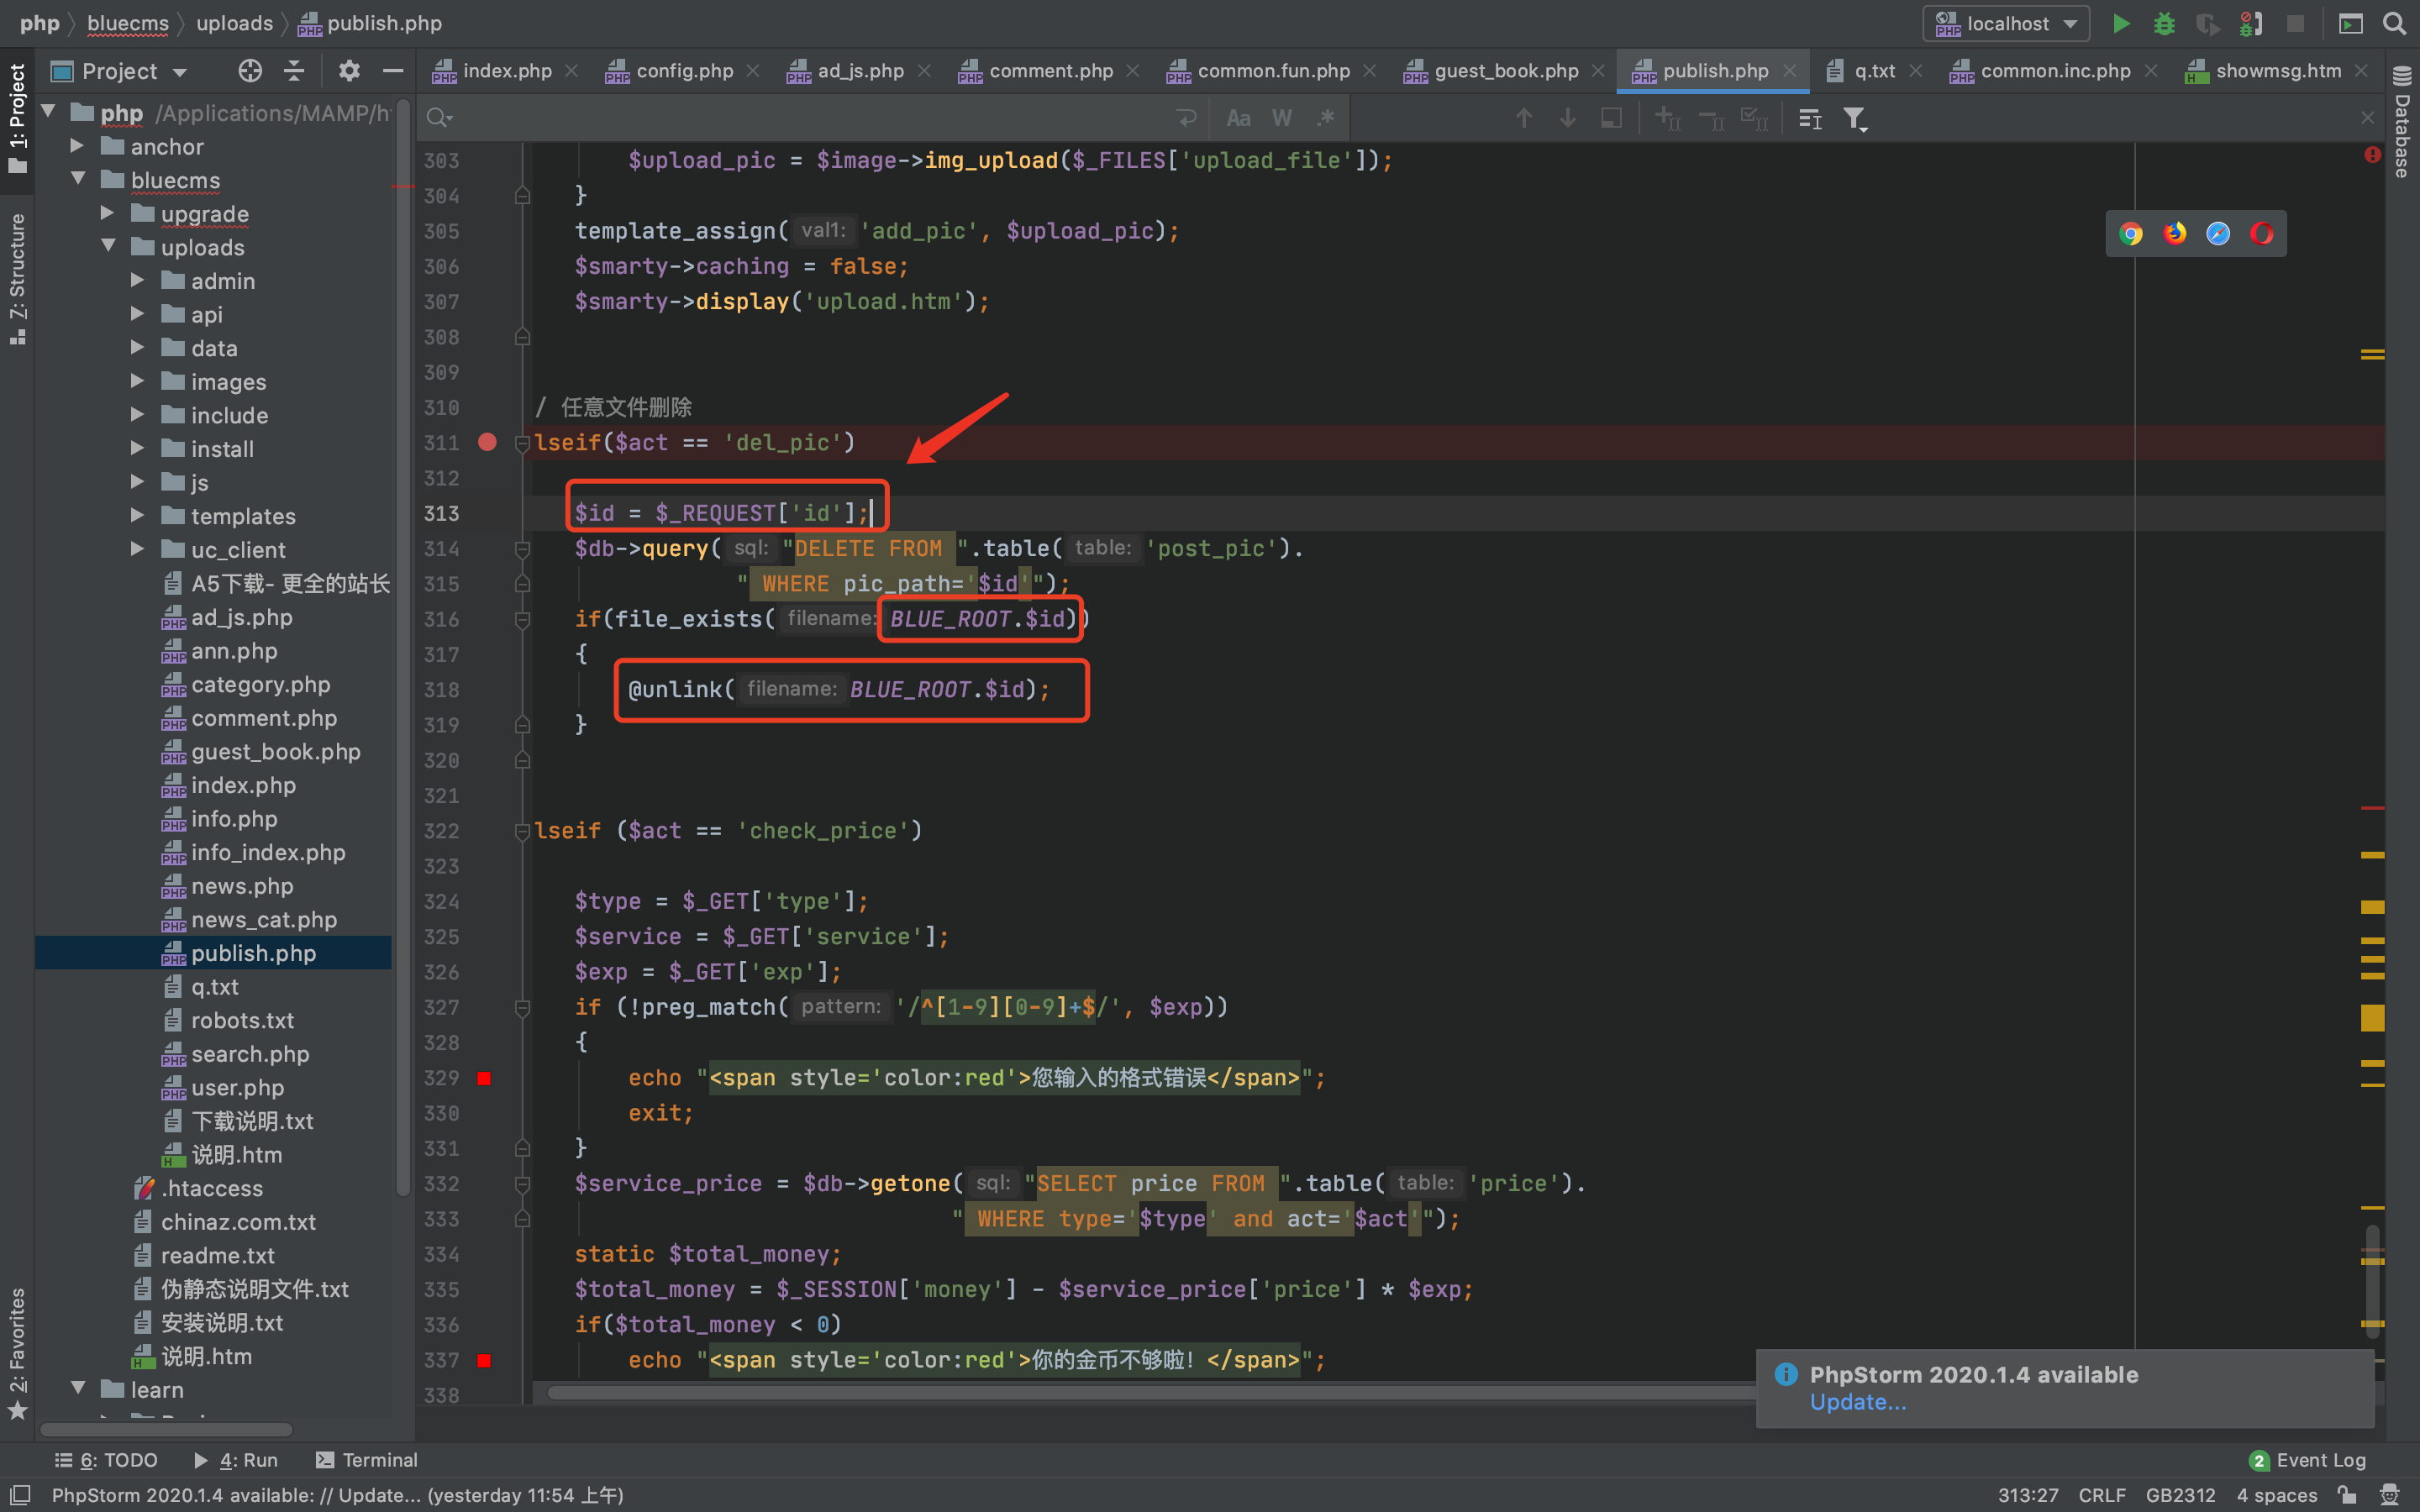This screenshot has height=1512, width=2420.
Task: Expand the admin folder
Action: pos(138,281)
